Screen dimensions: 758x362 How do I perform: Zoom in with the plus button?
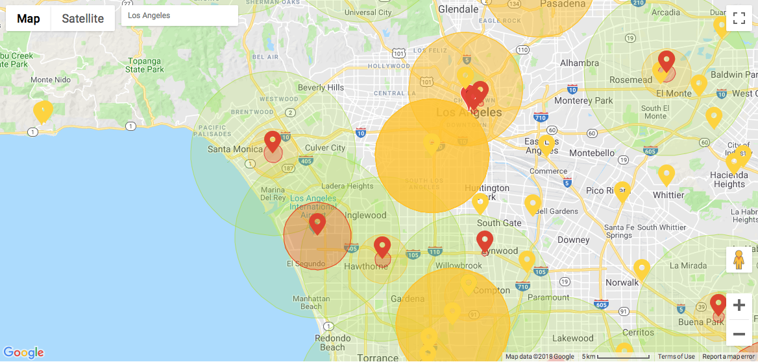(x=739, y=305)
